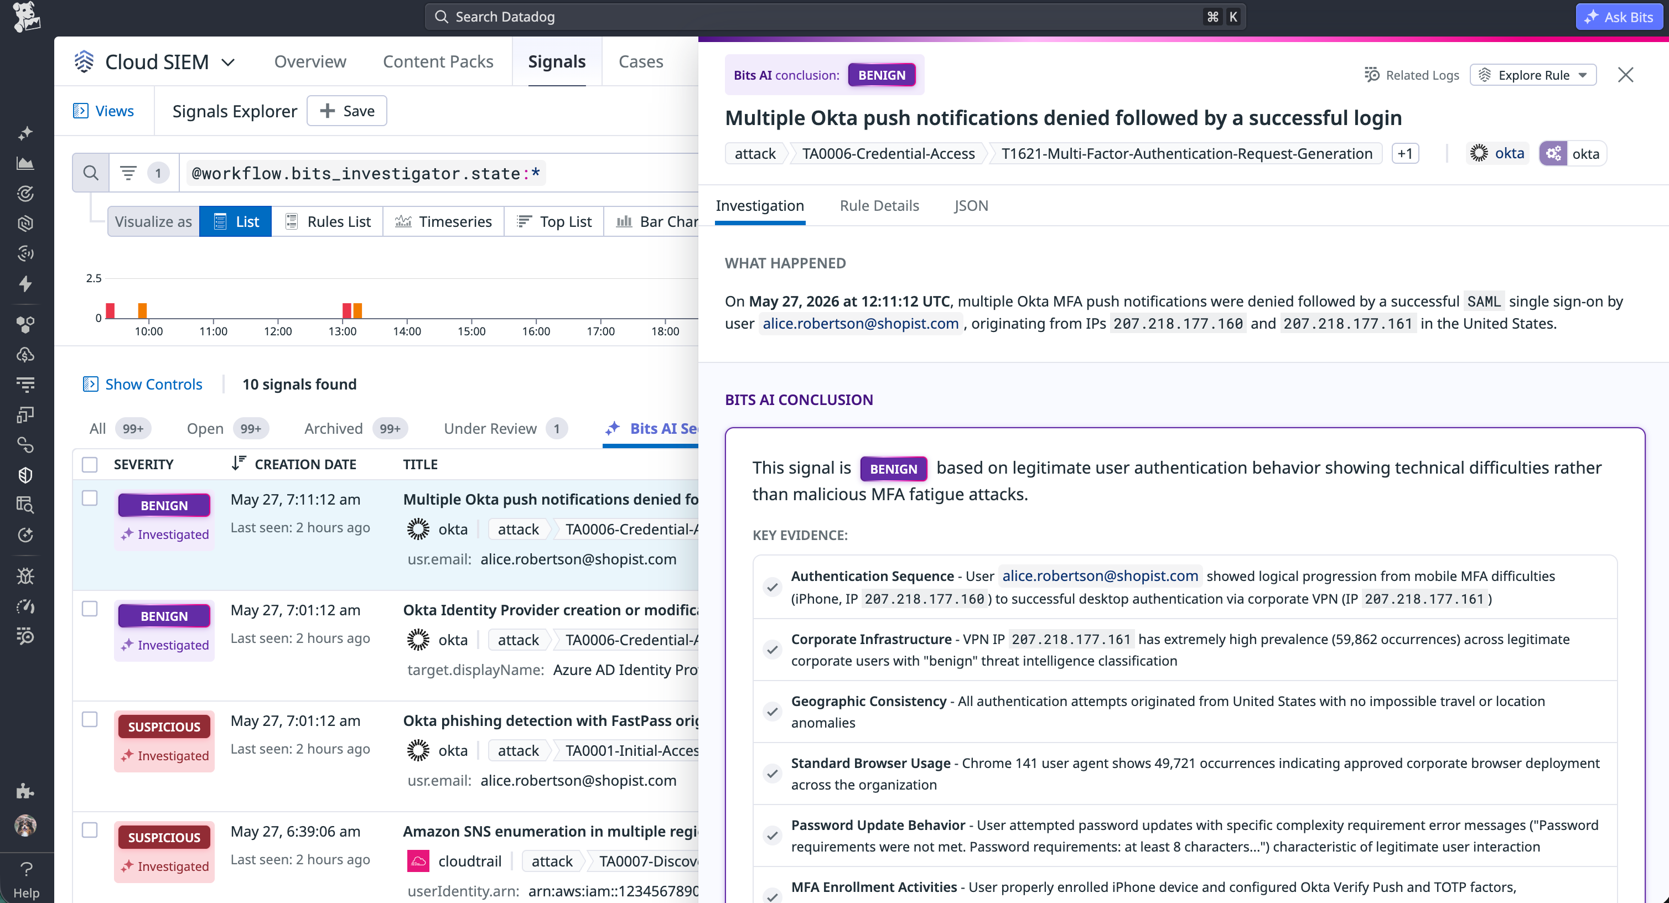The width and height of the screenshot is (1669, 903).
Task: Check the box for Amazon SNS enumeration row
Action: point(90,831)
